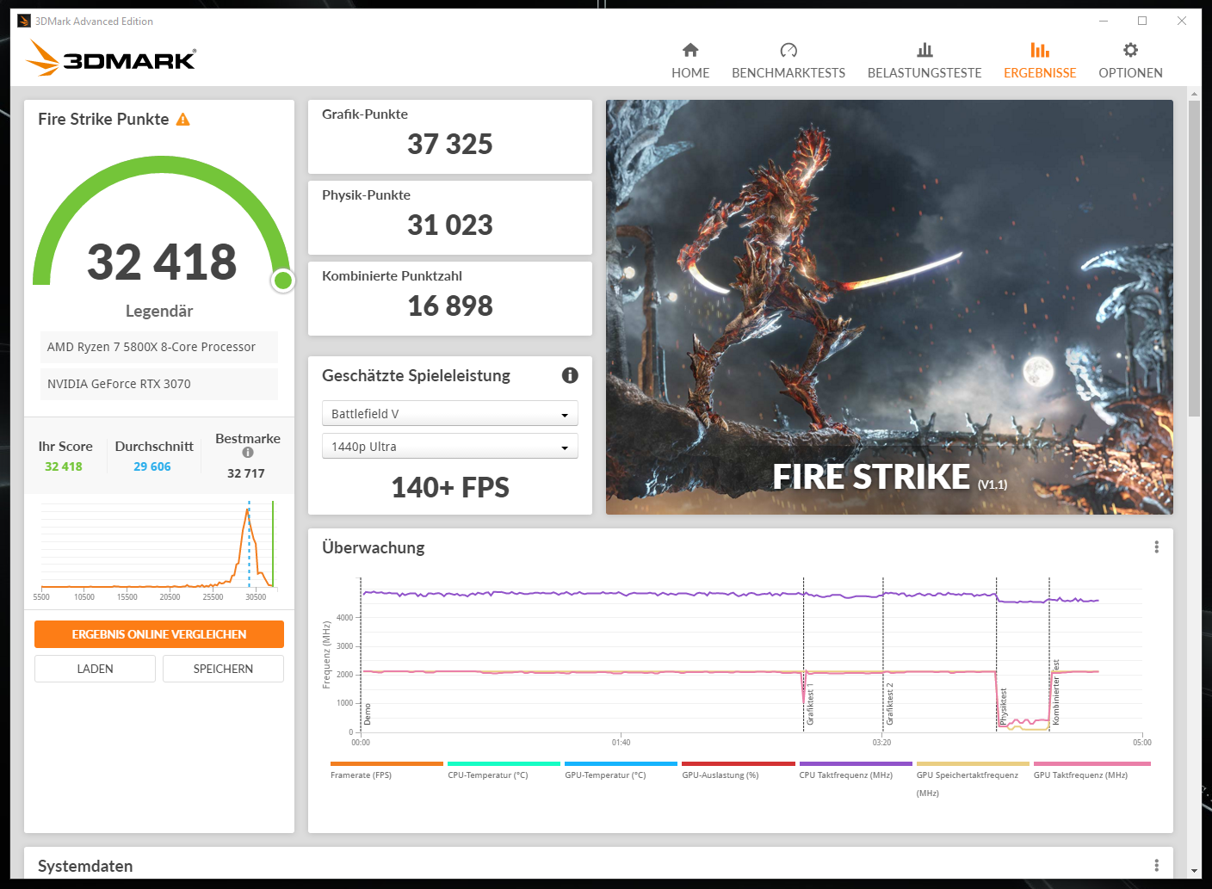Click the Fire Strike warning triangle icon
The image size is (1212, 889).
click(182, 120)
